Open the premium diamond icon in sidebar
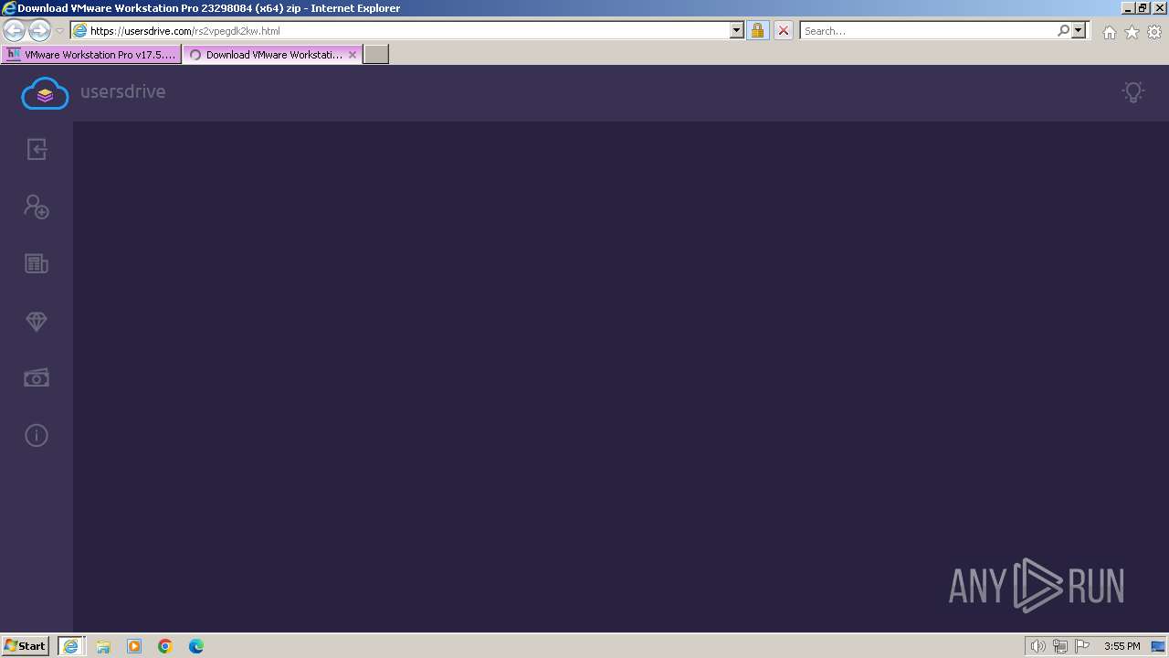 click(x=37, y=322)
